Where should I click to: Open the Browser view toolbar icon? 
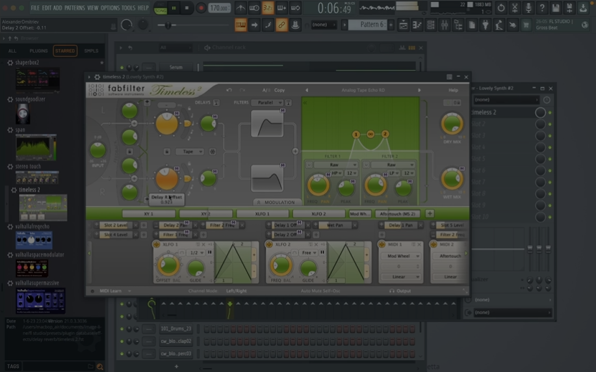[458, 25]
